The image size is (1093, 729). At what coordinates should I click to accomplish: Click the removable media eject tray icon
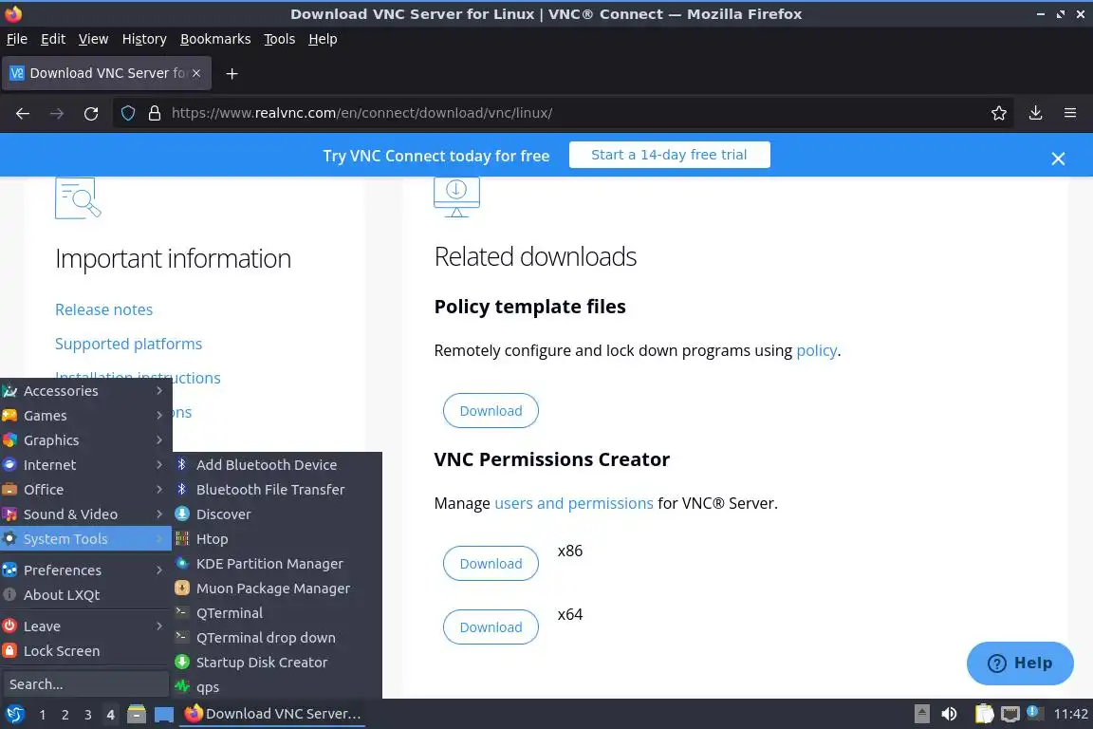pyautogui.click(x=921, y=714)
